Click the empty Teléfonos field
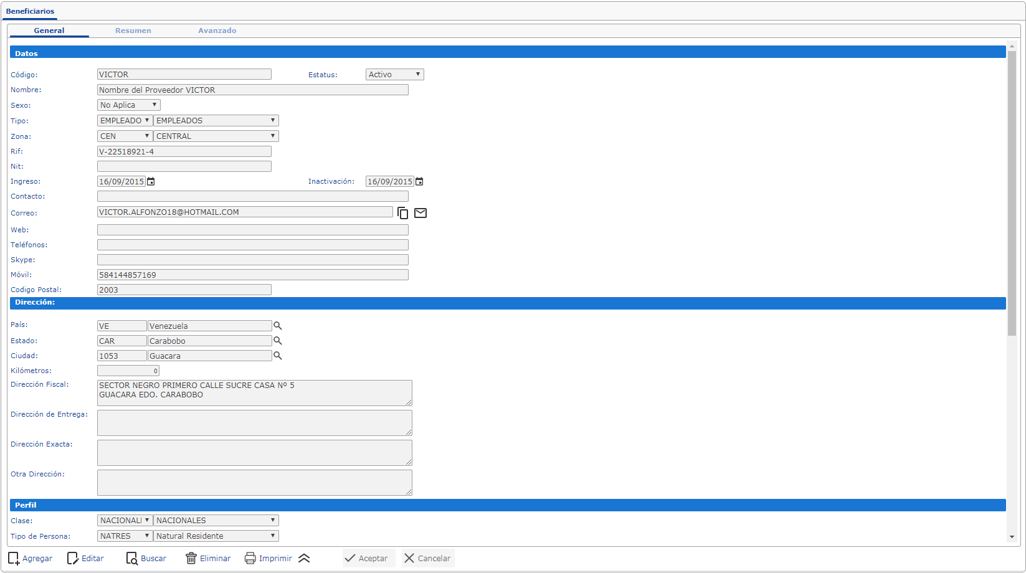1026x573 pixels. 253,245
